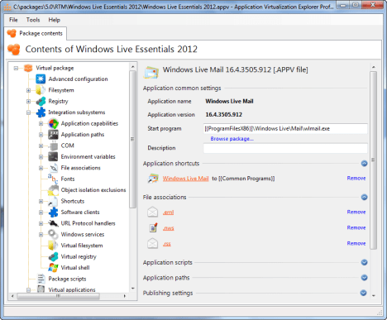Collapse the File associations section
The width and height of the screenshot is (387, 320).
[x=364, y=197]
